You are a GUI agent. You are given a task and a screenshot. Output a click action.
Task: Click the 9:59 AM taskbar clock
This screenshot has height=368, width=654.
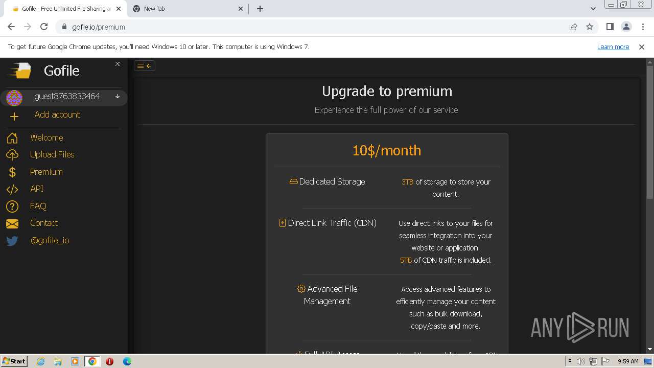click(628, 361)
